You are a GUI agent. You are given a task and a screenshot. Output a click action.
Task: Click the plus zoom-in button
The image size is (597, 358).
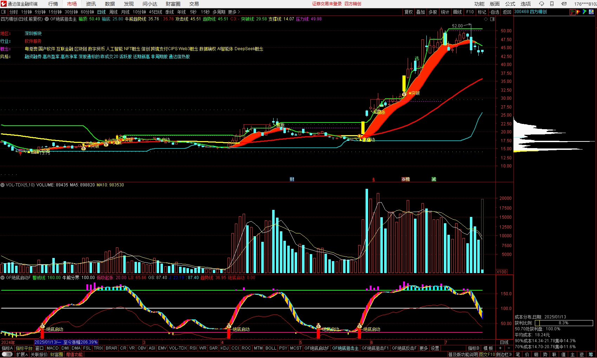[x=500, y=348]
